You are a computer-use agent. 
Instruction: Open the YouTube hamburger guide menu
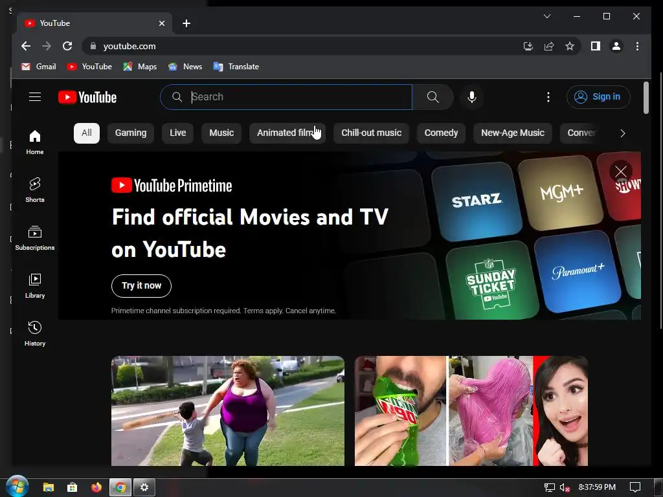pyautogui.click(x=35, y=97)
